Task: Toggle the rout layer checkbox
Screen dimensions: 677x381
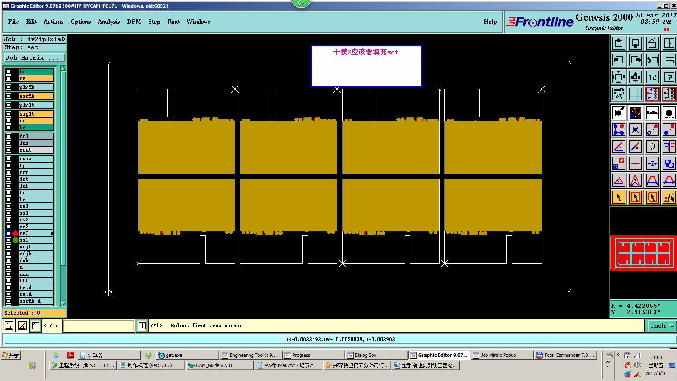Action: (x=8, y=150)
